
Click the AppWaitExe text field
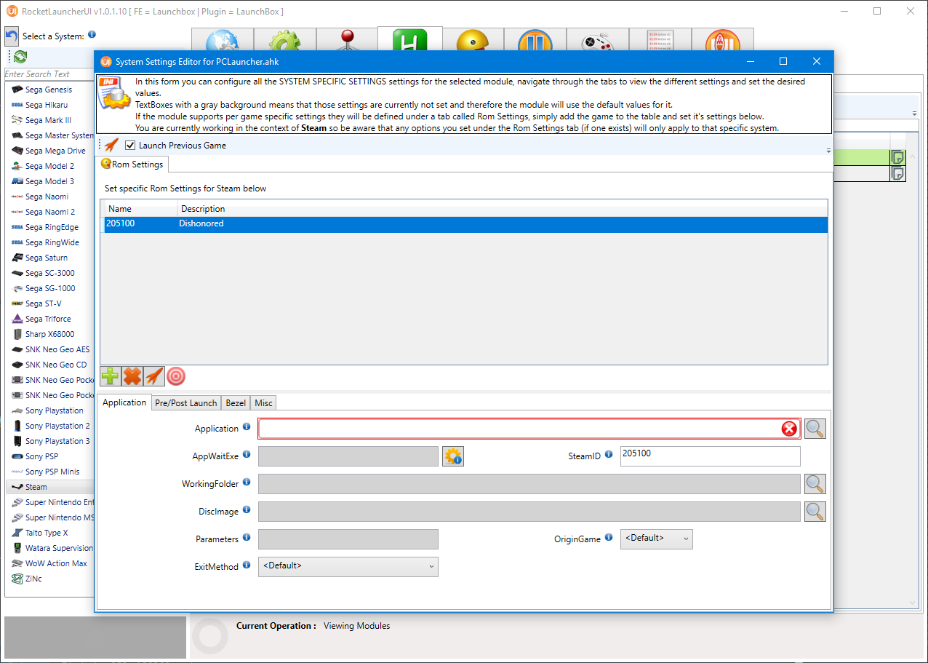pyautogui.click(x=348, y=456)
